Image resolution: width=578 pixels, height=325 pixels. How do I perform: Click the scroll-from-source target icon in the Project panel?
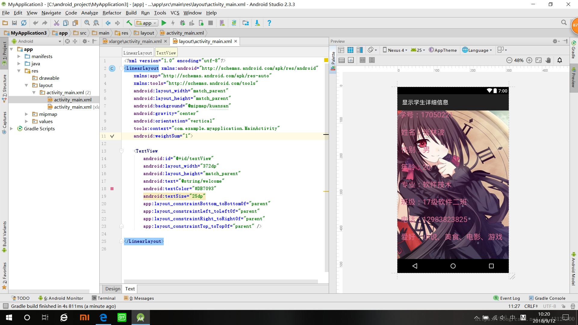[x=67, y=41]
